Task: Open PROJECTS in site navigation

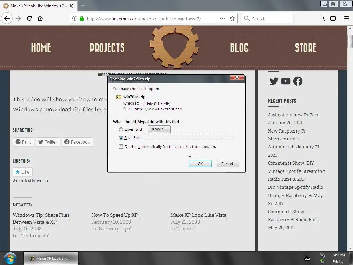Action: point(107,48)
